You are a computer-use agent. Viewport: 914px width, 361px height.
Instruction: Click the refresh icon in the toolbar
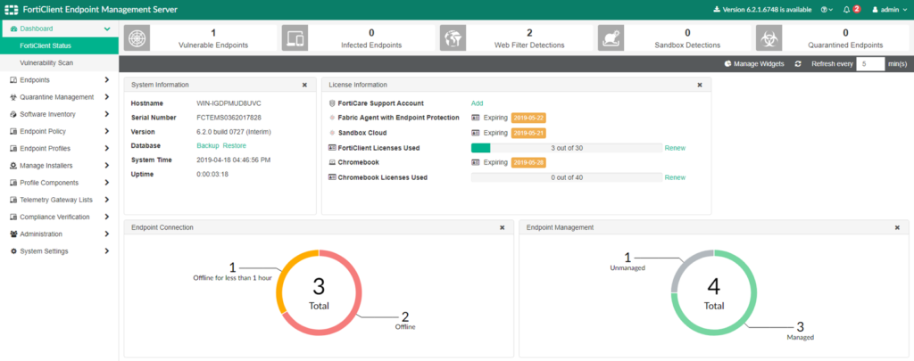click(798, 64)
